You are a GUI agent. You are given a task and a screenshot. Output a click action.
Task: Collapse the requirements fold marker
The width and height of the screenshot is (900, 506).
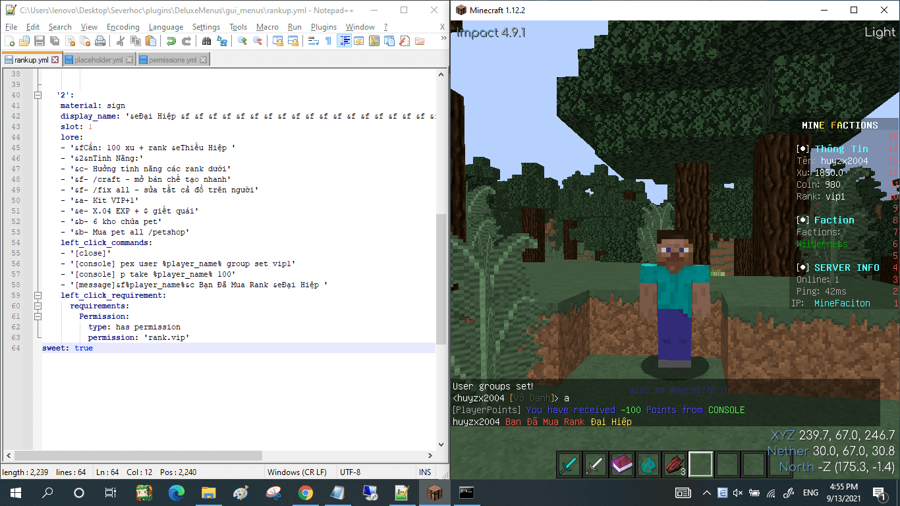(38, 306)
